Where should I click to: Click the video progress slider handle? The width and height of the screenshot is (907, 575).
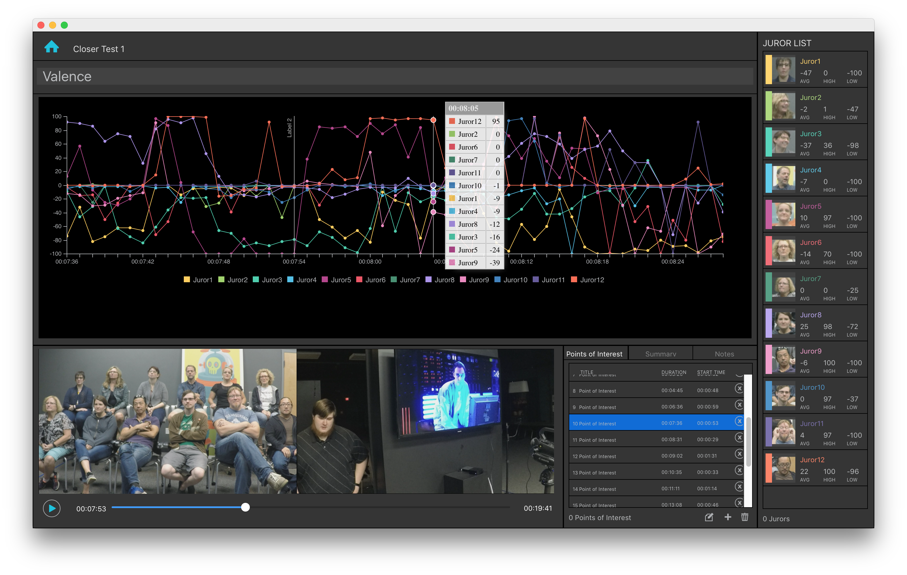tap(245, 507)
